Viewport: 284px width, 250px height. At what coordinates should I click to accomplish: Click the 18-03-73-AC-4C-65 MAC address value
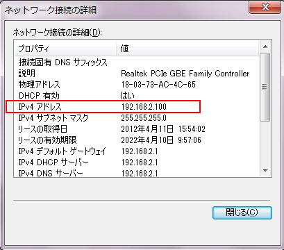tap(158, 85)
